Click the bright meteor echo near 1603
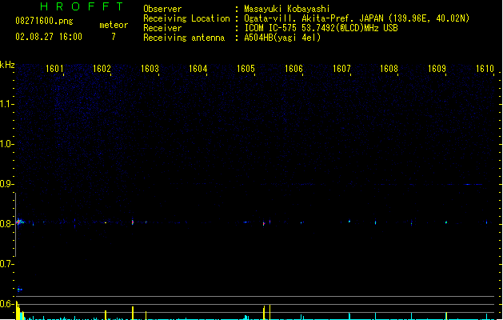This screenshot has width=503, height=320. click(x=133, y=222)
